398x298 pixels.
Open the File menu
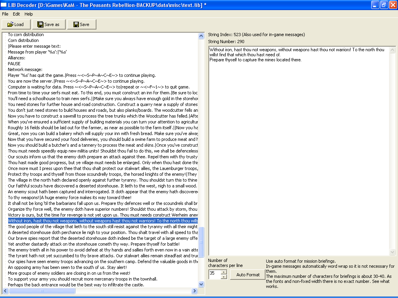point(5,14)
